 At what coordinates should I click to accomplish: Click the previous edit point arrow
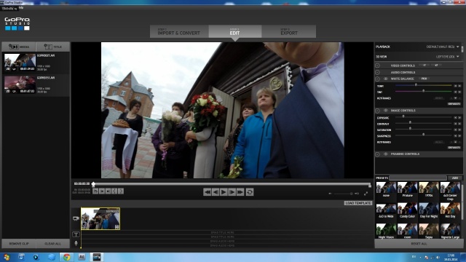(x=114, y=191)
